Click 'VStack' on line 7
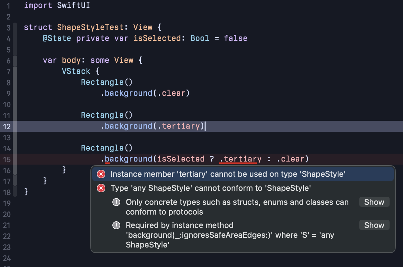 76,71
